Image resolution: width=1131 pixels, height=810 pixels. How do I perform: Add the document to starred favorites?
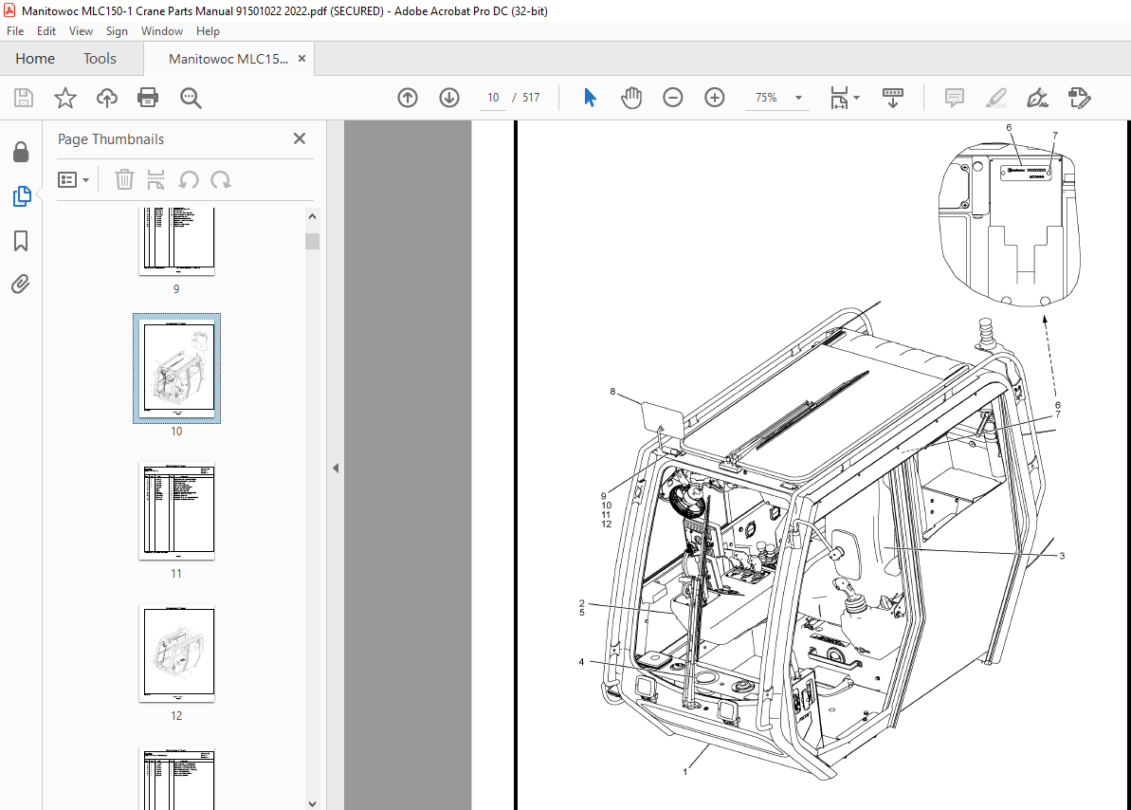click(64, 98)
